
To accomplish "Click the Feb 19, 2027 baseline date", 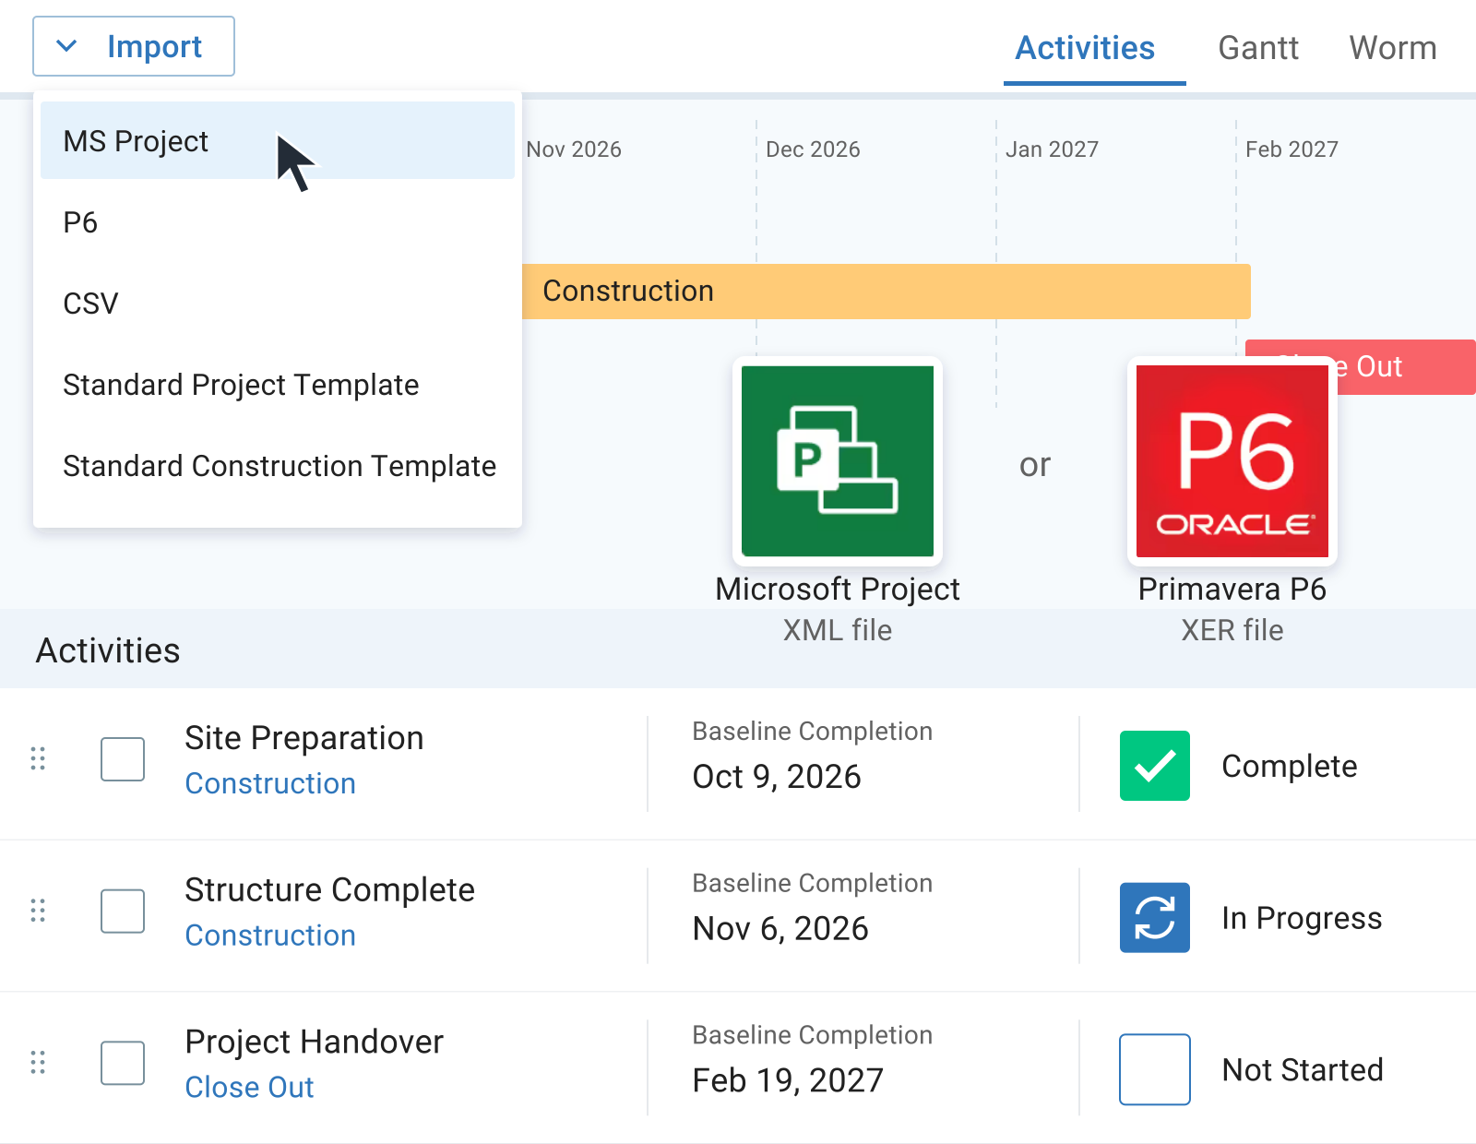I will tap(788, 1080).
